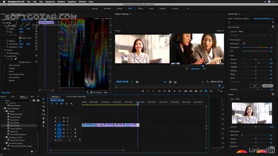Click the Temperature slider
The height and width of the screenshot is (156, 278).
(255, 47)
